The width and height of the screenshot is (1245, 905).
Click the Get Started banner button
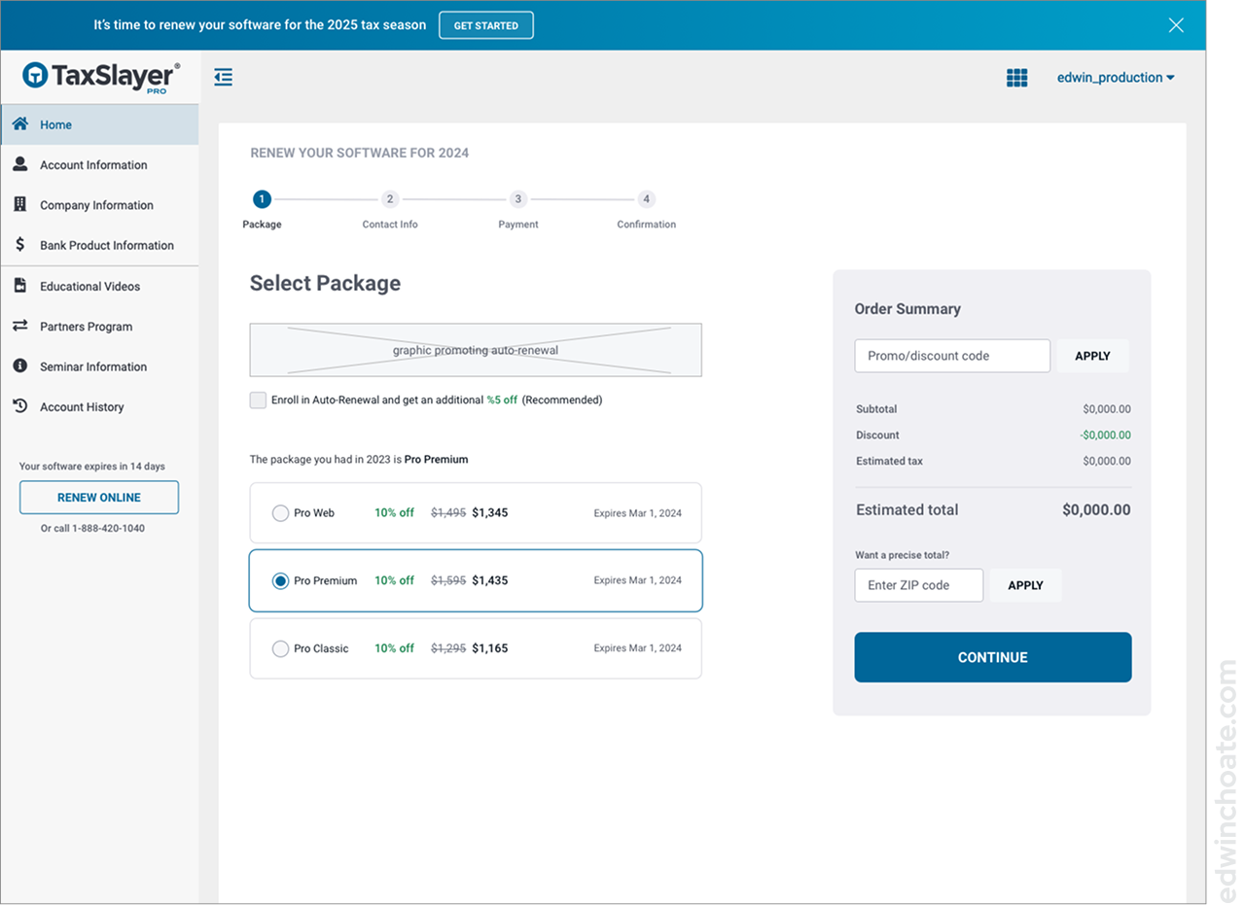coord(486,25)
